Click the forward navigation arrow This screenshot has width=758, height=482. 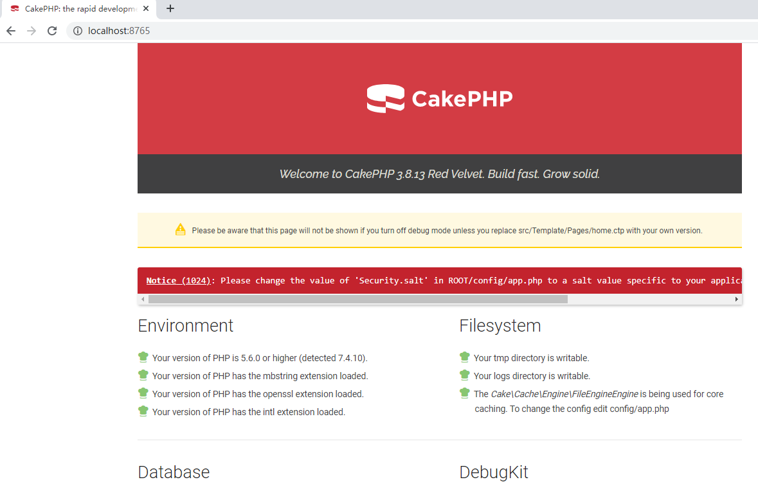(x=31, y=30)
